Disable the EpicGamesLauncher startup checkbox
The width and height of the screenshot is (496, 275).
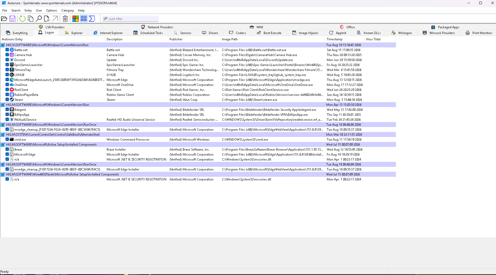pos(7,65)
